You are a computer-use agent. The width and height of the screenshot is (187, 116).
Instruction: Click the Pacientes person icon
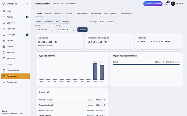click(x=4, y=29)
